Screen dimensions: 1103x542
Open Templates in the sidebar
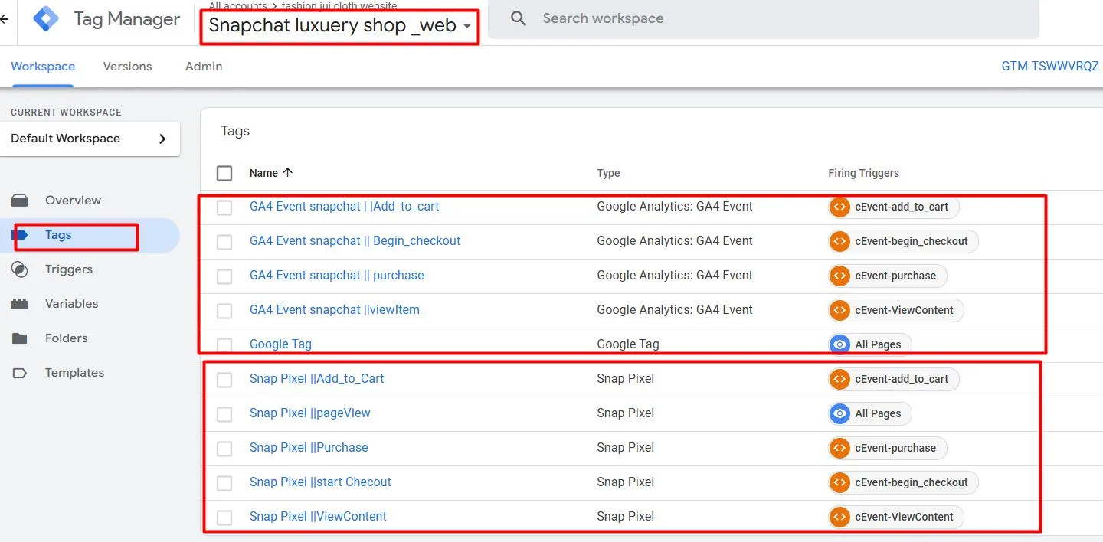74,373
